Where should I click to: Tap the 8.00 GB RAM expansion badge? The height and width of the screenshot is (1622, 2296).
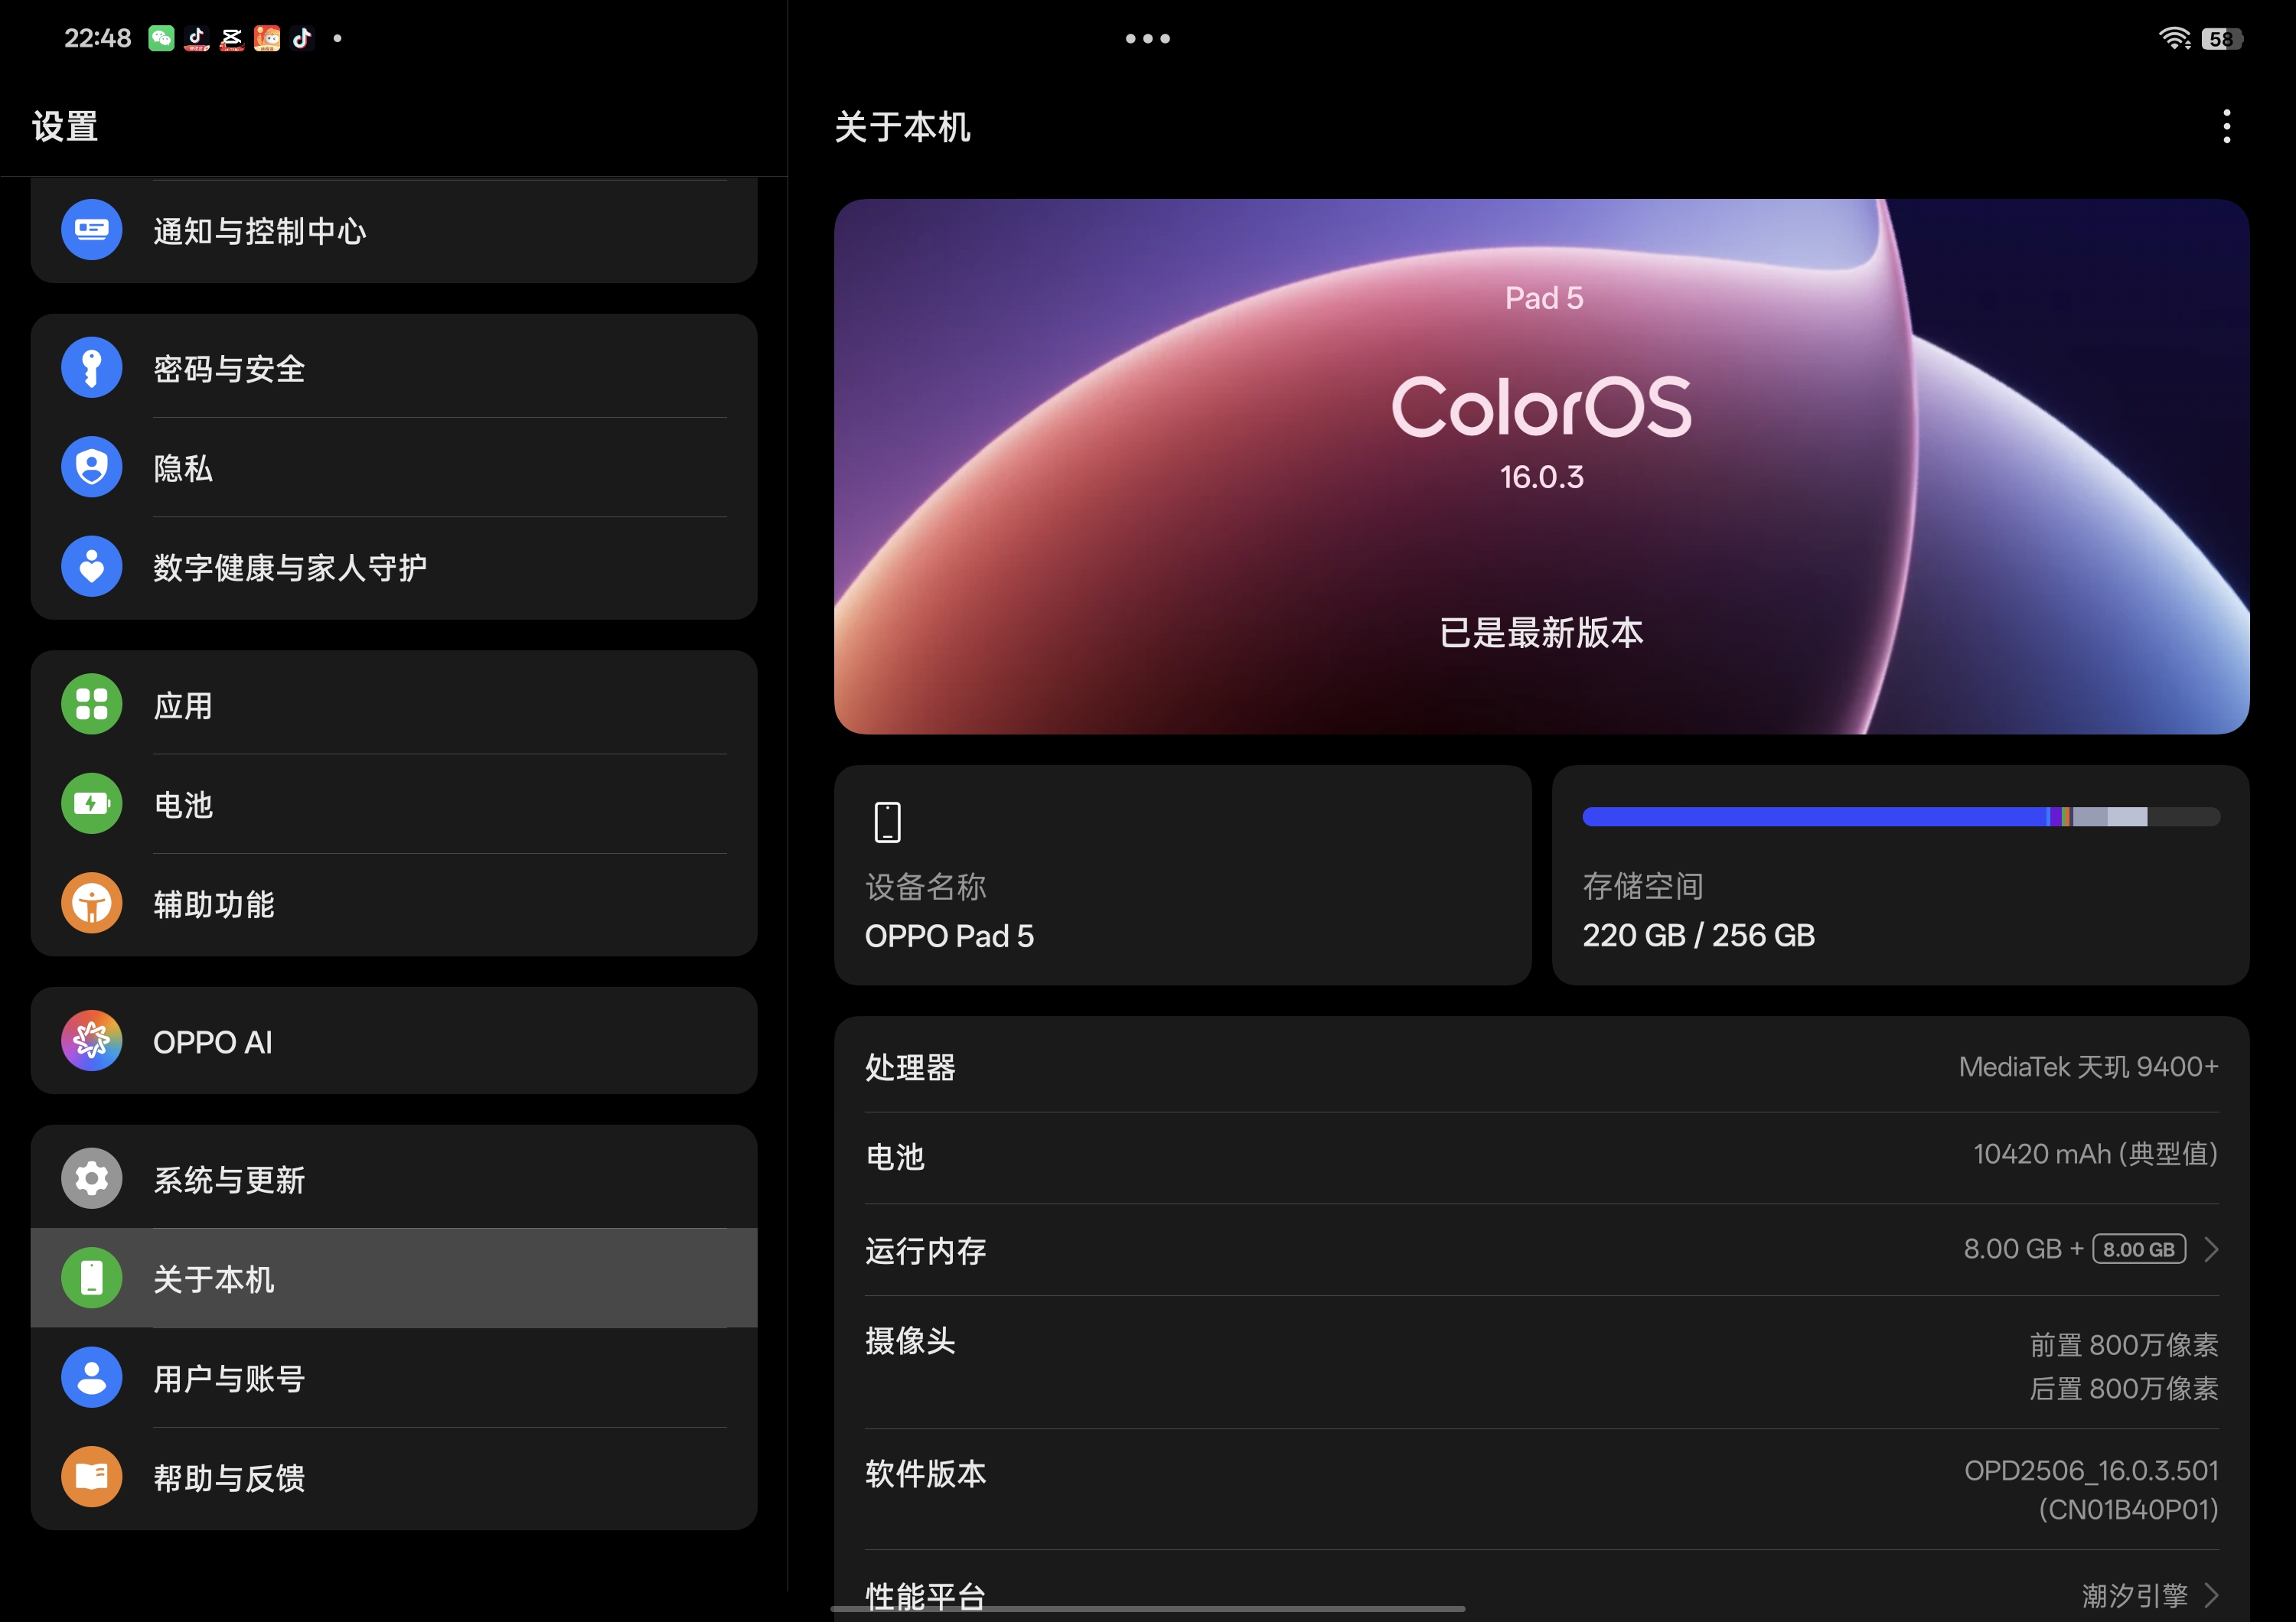[2138, 1249]
